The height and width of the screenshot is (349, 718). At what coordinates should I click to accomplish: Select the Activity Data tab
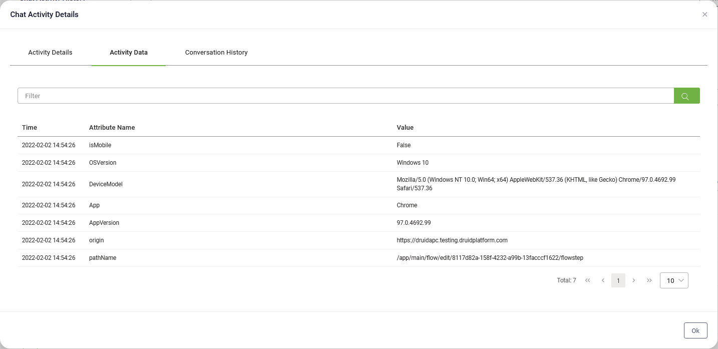click(x=129, y=53)
